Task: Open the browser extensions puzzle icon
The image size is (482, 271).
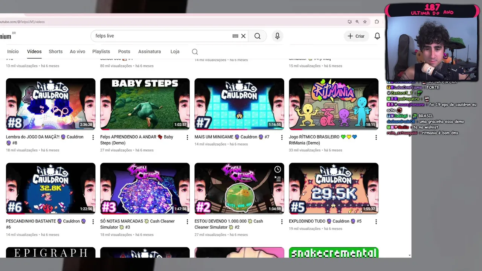Action: pos(377,22)
